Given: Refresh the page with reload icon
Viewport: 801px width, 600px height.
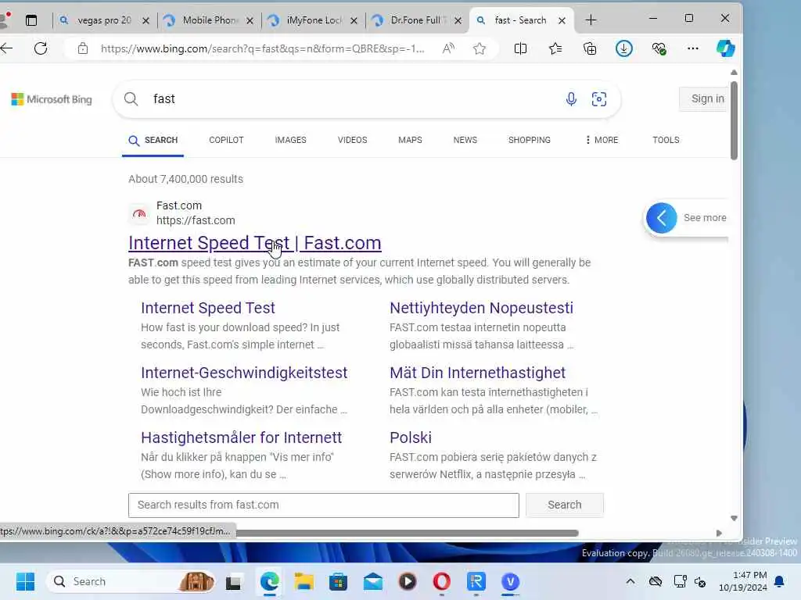Looking at the screenshot, I should tap(41, 48).
